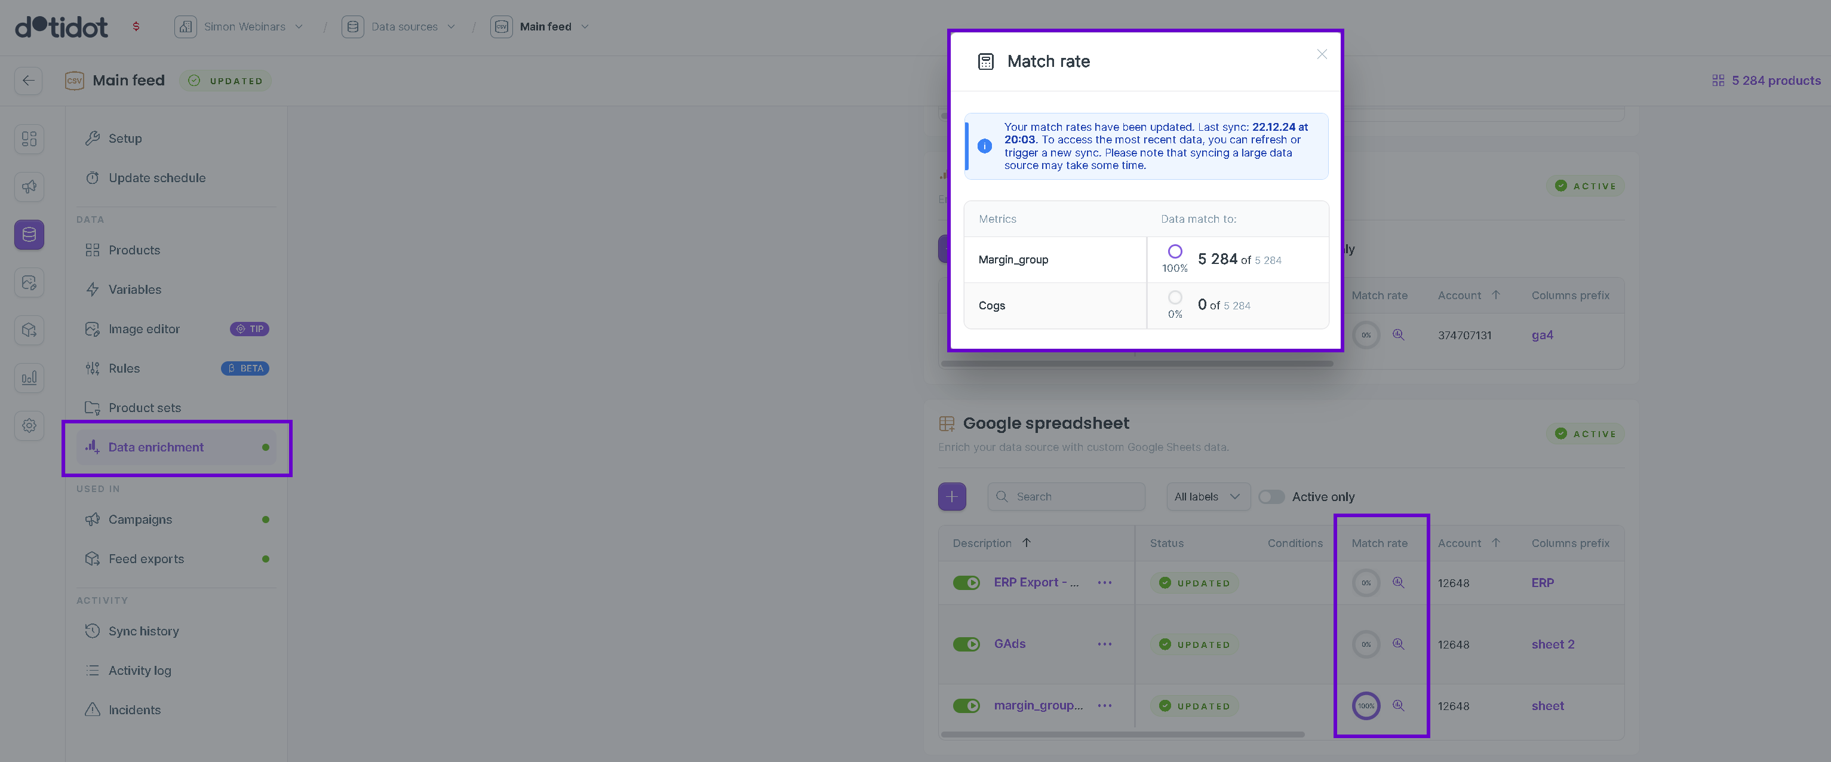
Task: Expand the All labels dropdown
Action: [1207, 497]
